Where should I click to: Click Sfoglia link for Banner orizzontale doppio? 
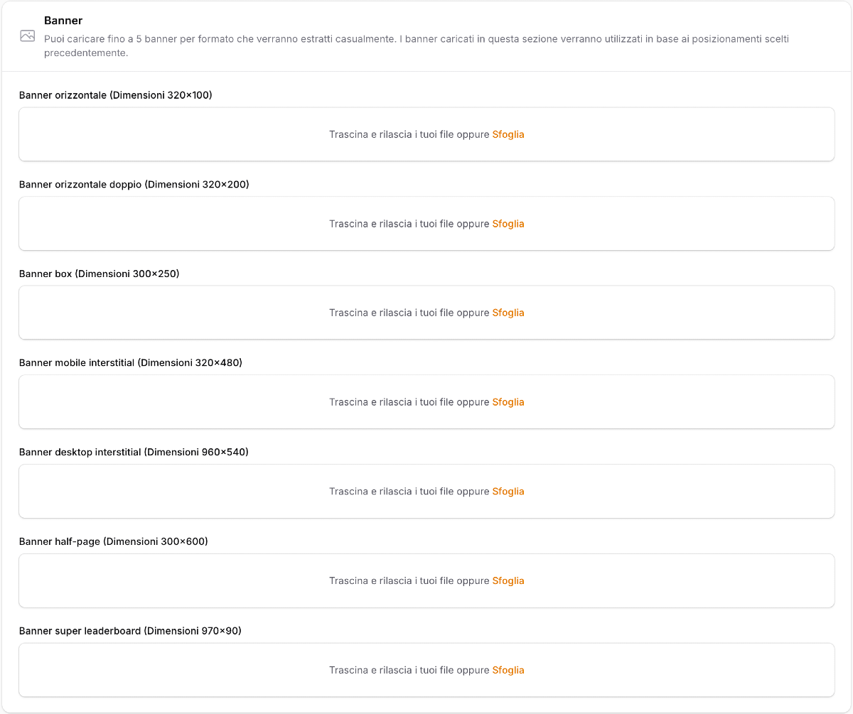click(508, 224)
